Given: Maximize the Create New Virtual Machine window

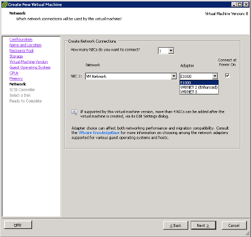Looking at the screenshot, I should 239,5.
